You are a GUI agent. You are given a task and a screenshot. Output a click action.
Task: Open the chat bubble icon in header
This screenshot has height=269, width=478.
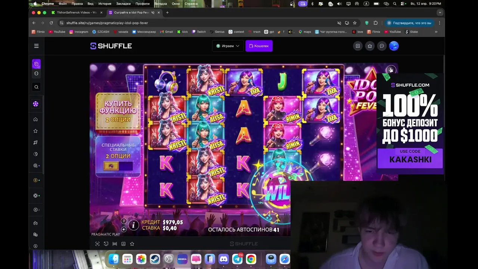click(382, 46)
